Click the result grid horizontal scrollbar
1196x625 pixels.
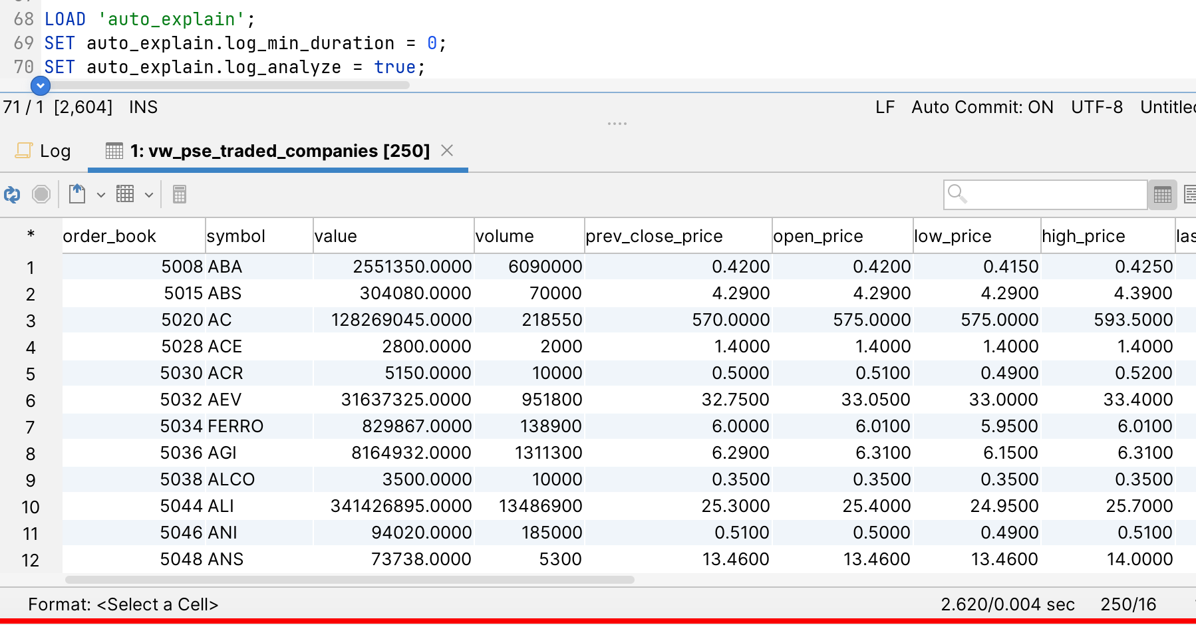(x=349, y=580)
